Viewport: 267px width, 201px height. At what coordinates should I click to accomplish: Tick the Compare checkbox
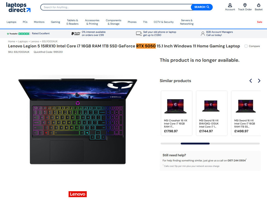click(x=246, y=46)
